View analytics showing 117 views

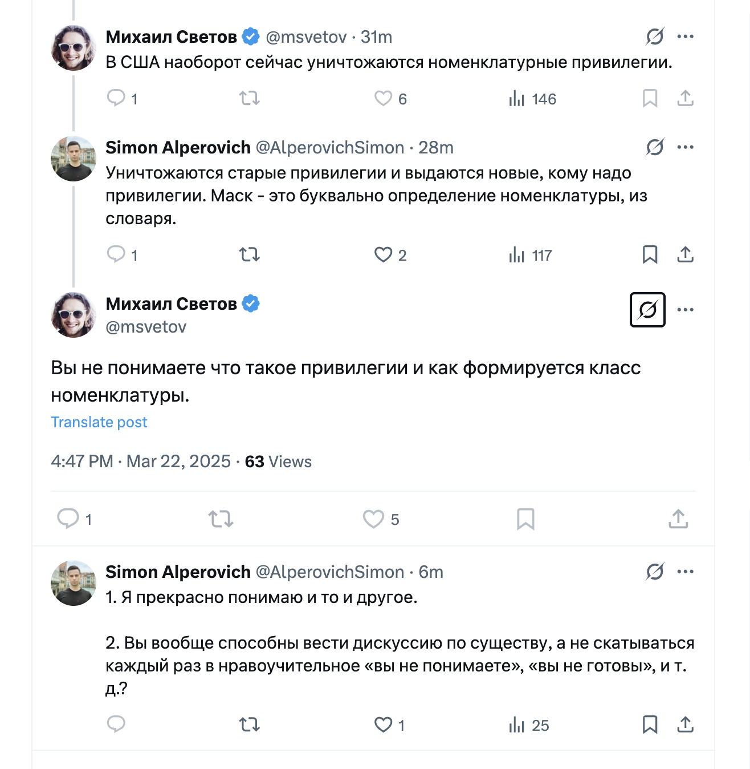(531, 254)
